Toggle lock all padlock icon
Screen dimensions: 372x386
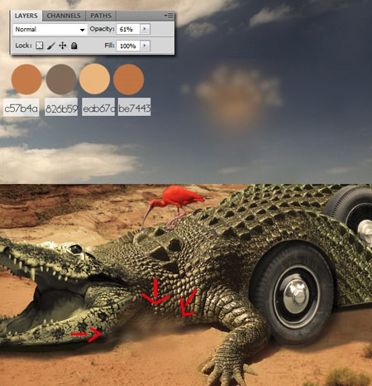(x=74, y=46)
